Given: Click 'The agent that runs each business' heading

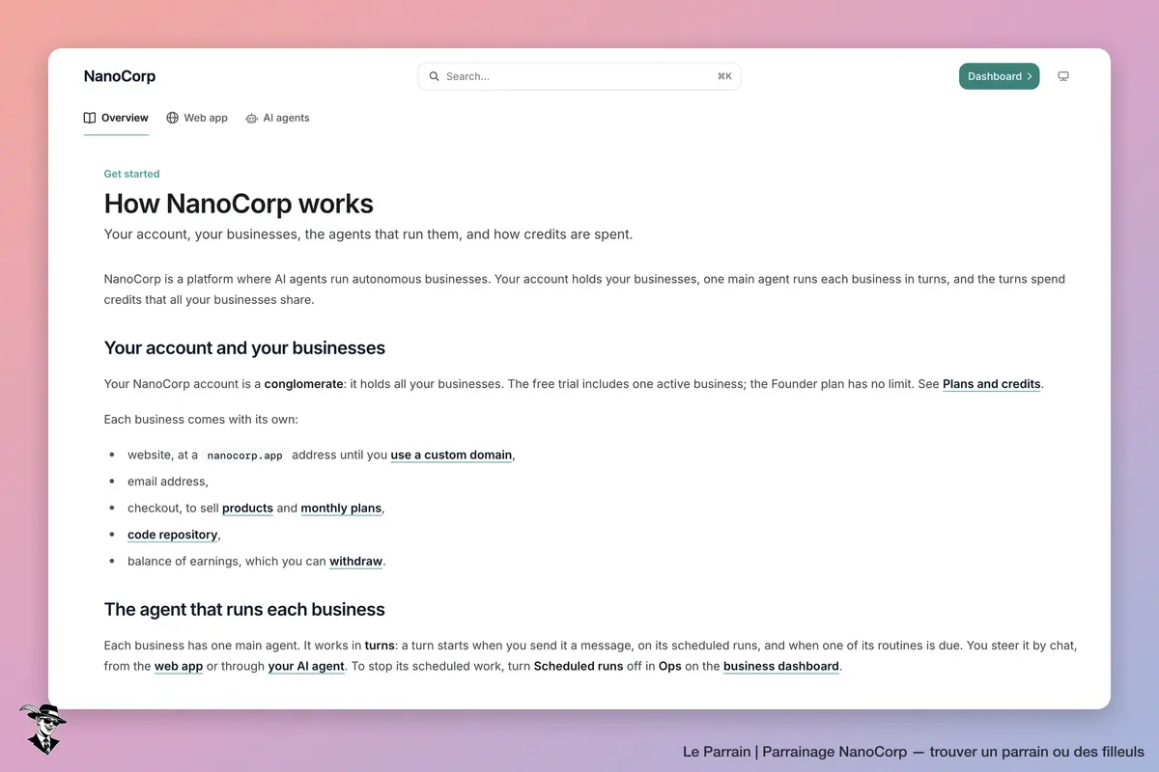Looking at the screenshot, I should [244, 610].
